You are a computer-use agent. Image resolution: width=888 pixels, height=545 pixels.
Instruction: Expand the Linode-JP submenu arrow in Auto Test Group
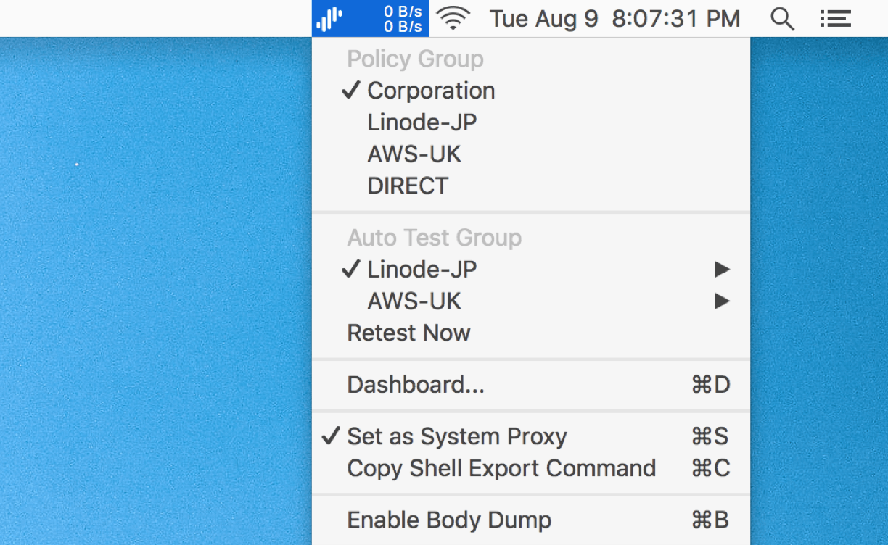tap(722, 270)
